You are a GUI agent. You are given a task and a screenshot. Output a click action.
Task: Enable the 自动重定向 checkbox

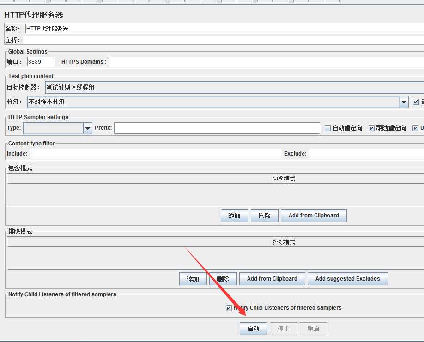327,128
